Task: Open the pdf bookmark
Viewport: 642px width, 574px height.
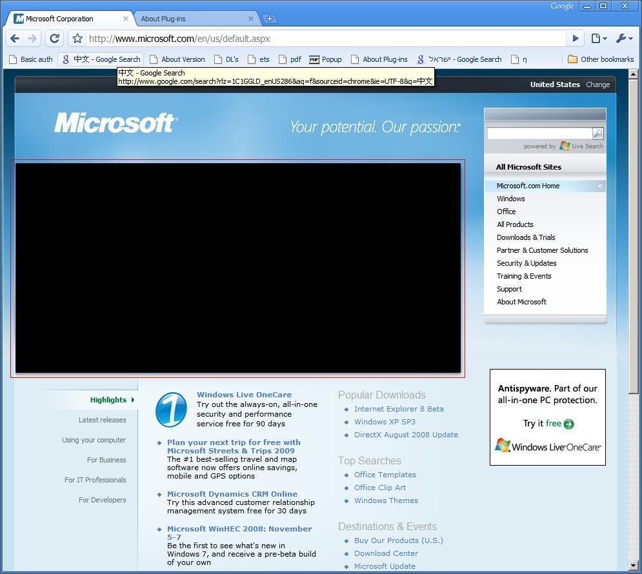Action: [x=290, y=59]
